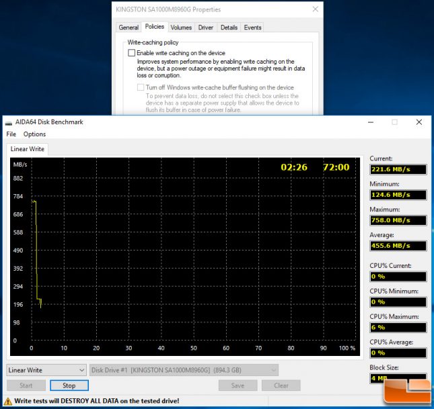Click the Maximum 758.0 MB/s value field
Image resolution: width=434 pixels, height=409 pixels.
tap(398, 220)
